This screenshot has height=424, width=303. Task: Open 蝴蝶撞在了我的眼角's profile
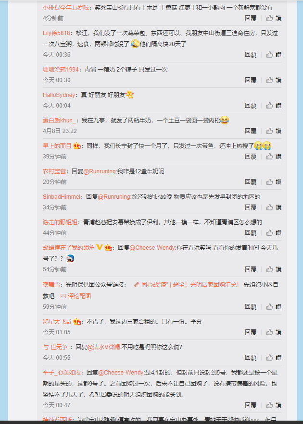[x=68, y=248]
